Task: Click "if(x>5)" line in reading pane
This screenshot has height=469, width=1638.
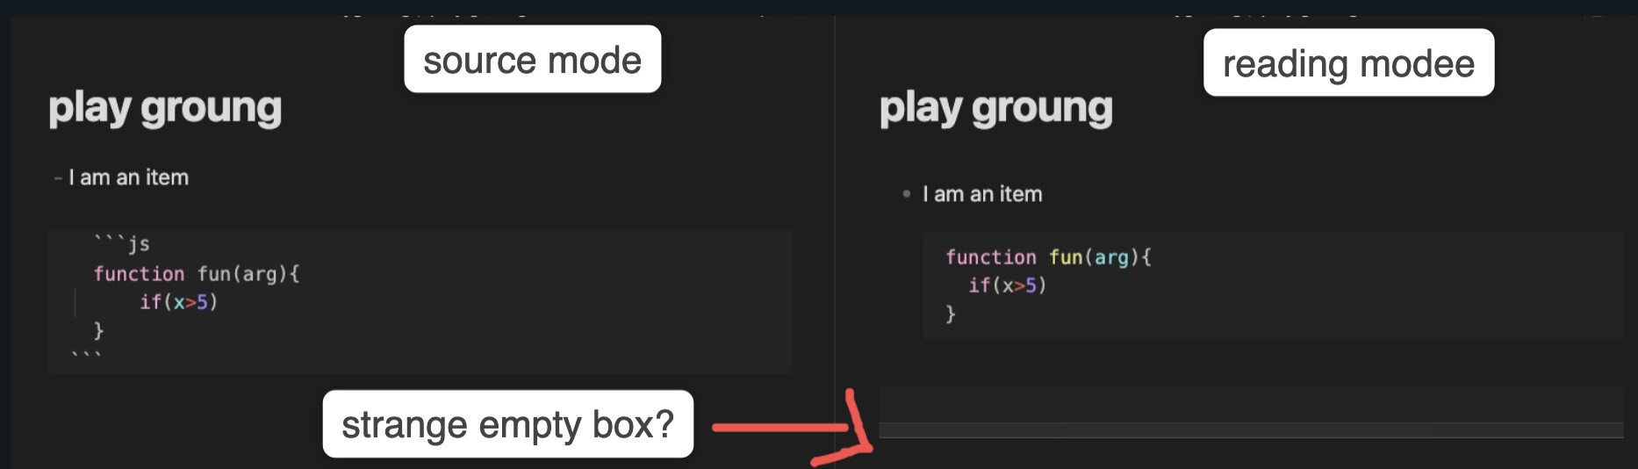Action: [1007, 285]
